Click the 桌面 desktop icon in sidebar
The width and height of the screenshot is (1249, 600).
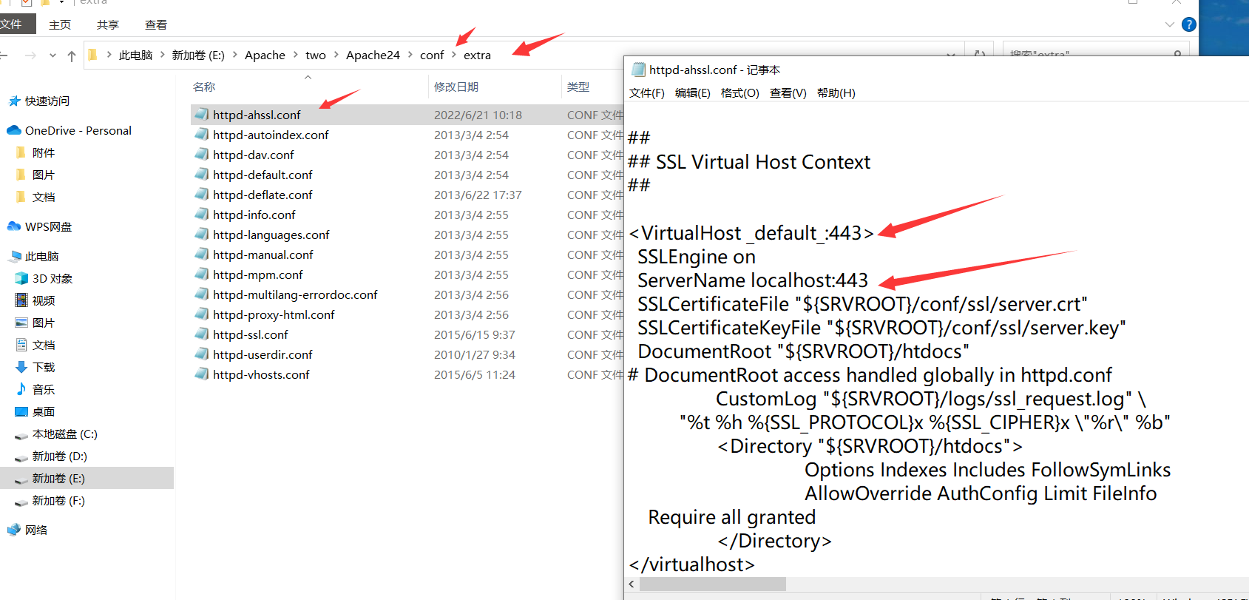coord(21,411)
